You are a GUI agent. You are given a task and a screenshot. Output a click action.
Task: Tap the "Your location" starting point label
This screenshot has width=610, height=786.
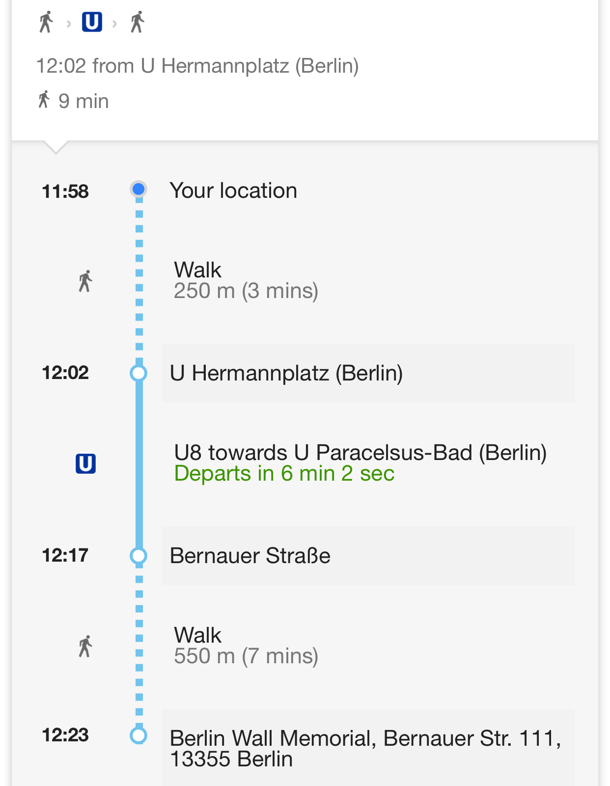tap(233, 190)
